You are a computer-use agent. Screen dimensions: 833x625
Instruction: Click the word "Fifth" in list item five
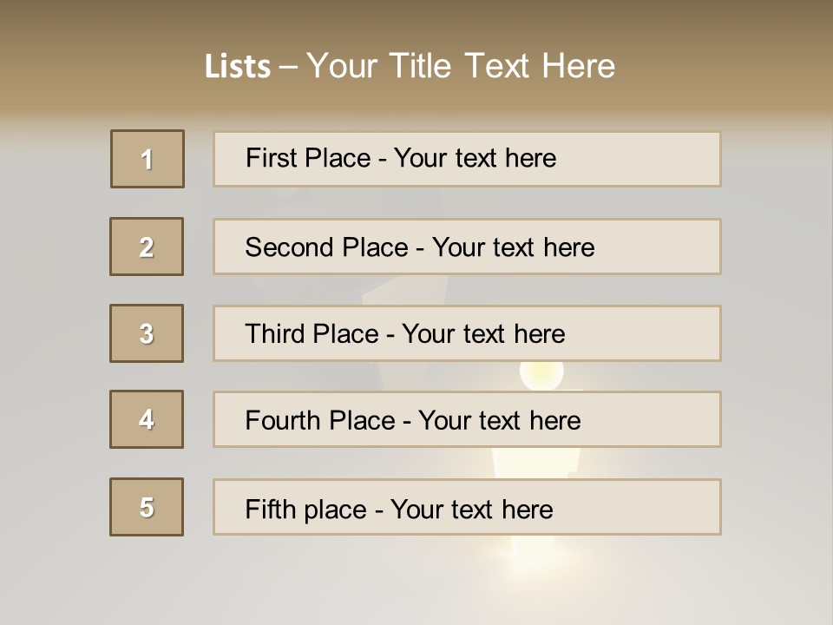(270, 509)
